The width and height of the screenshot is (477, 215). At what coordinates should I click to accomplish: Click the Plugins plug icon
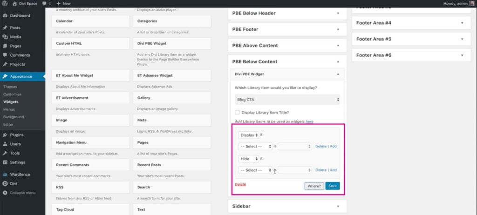[x=5, y=134]
